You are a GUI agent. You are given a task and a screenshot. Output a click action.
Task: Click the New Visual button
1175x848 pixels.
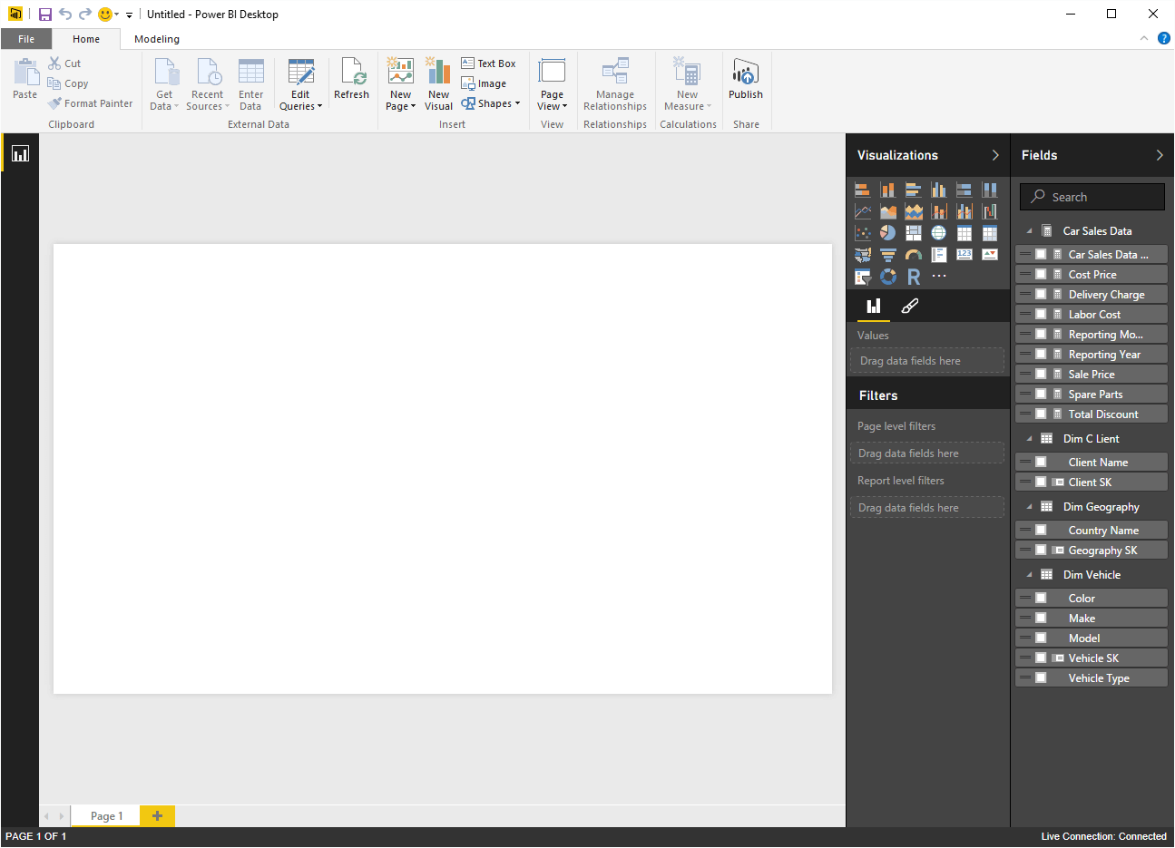click(438, 85)
